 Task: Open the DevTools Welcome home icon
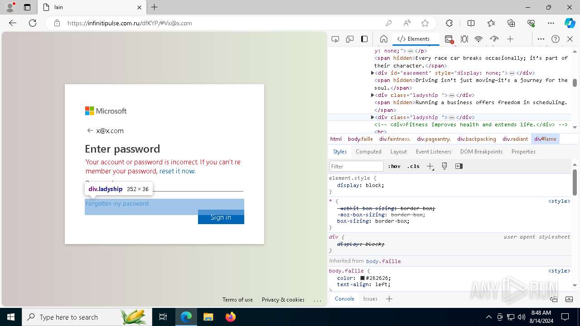(x=384, y=39)
